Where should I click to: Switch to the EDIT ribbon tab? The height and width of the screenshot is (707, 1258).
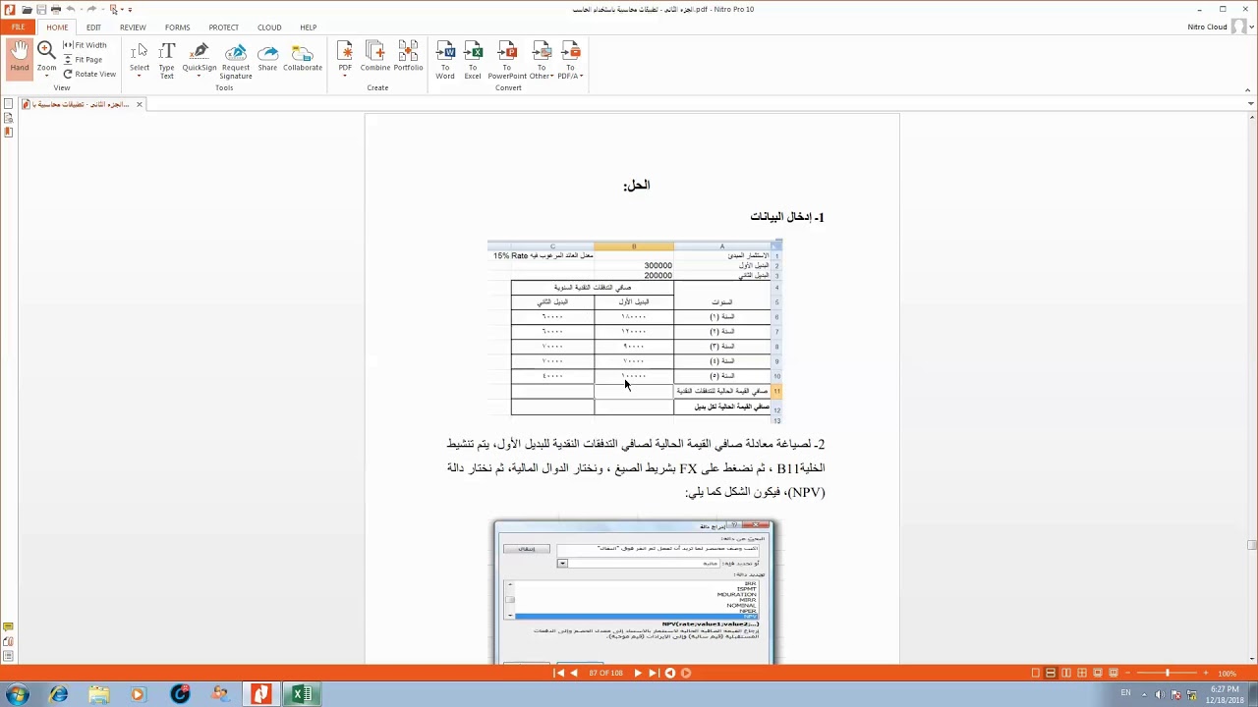coord(93,27)
